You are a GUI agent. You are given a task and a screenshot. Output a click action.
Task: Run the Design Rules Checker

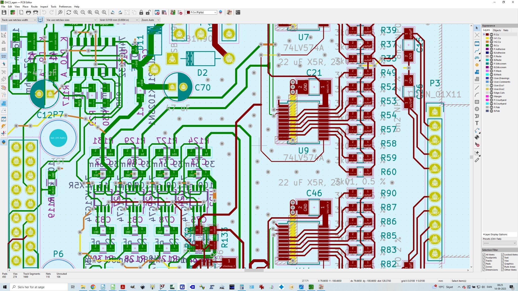[x=180, y=12]
